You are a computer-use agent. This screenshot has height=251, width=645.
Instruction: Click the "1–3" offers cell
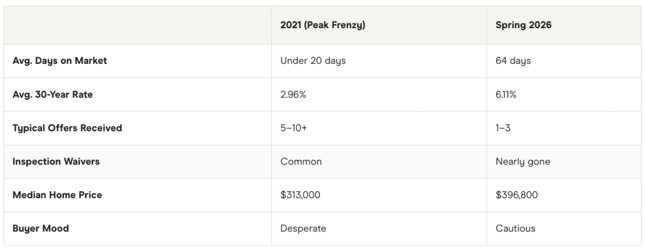503,128
